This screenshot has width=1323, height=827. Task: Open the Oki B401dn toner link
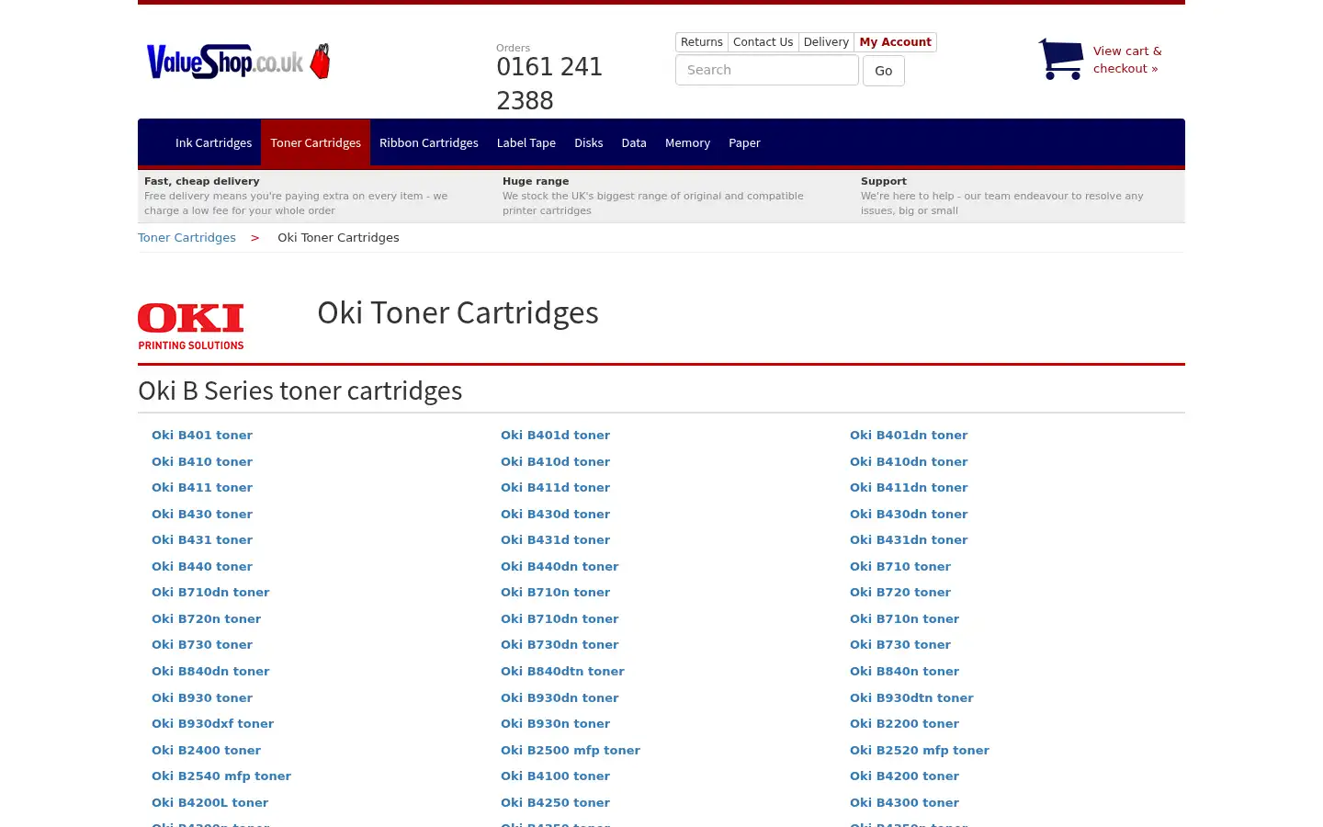click(x=909, y=435)
